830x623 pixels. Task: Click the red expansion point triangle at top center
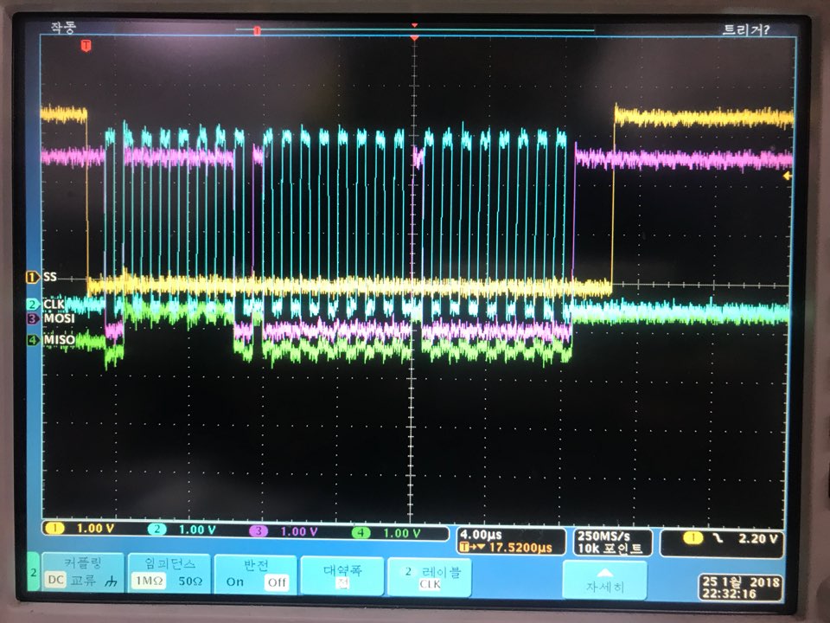point(414,38)
